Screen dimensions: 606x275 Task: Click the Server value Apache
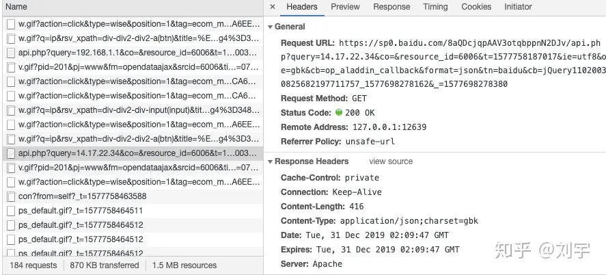(327, 264)
